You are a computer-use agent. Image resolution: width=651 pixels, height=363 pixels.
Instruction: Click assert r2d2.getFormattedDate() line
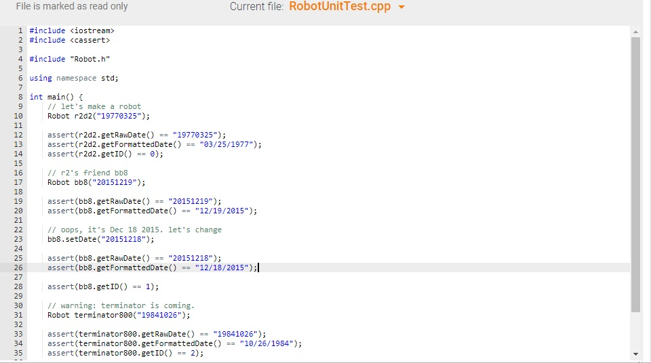155,144
